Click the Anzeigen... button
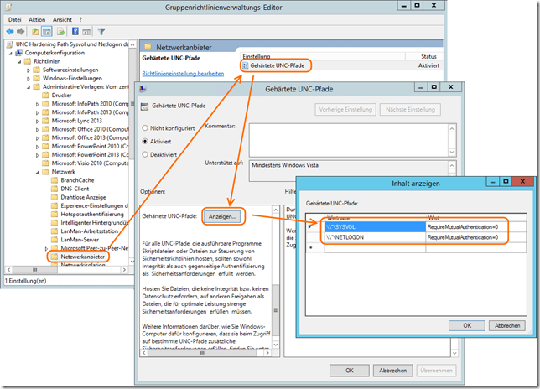 click(222, 216)
